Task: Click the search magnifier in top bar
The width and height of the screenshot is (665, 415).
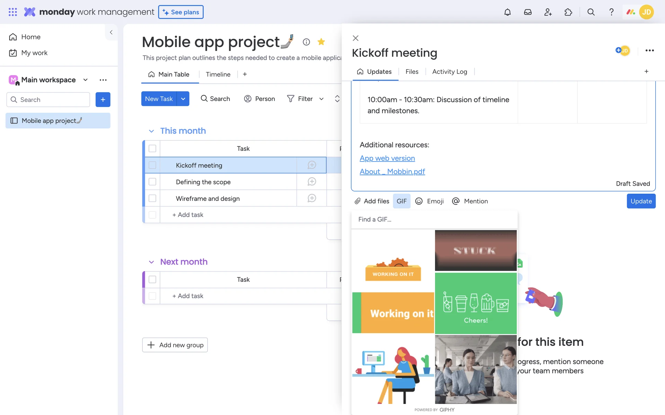Action: click(x=591, y=12)
